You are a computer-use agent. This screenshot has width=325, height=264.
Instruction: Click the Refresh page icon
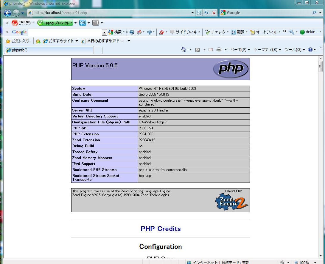pos(206,13)
